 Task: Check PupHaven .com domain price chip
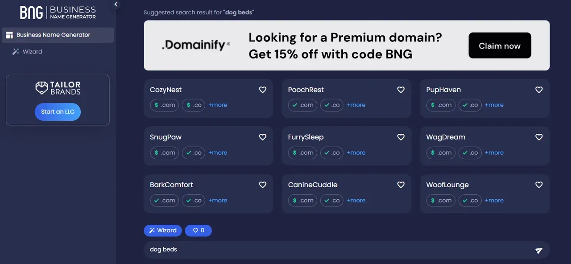(441, 105)
